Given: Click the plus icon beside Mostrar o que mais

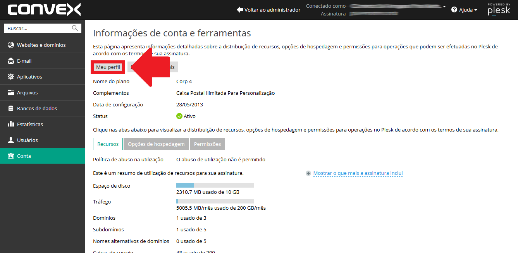Looking at the screenshot, I should pos(308,173).
